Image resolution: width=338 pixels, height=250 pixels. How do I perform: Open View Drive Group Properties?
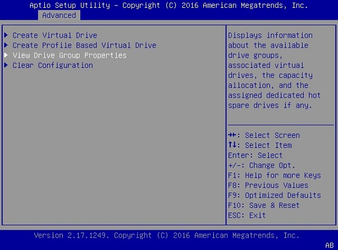click(70, 55)
